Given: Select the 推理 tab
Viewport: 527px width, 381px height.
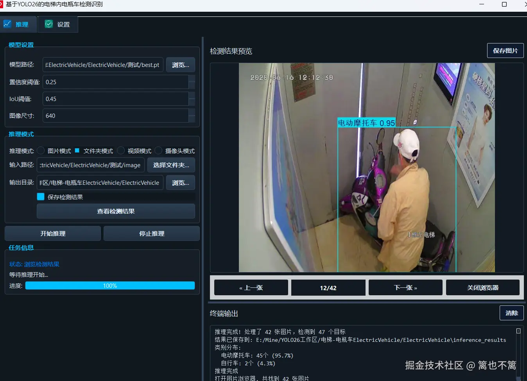Looking at the screenshot, I should pyautogui.click(x=18, y=24).
